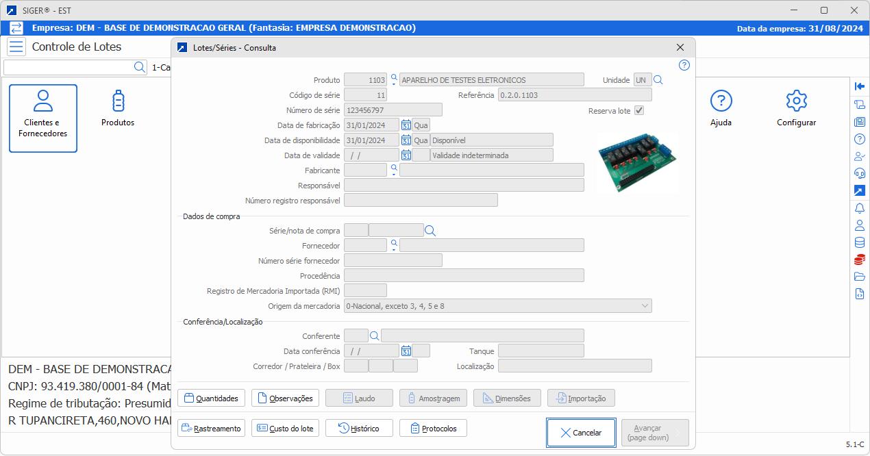Click the Referência field
870x456 pixels.
point(575,95)
